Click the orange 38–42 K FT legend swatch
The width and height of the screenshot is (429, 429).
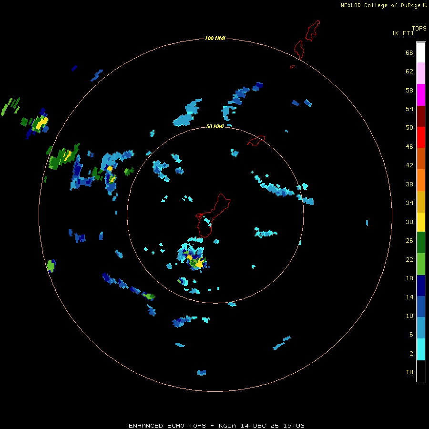click(421, 180)
